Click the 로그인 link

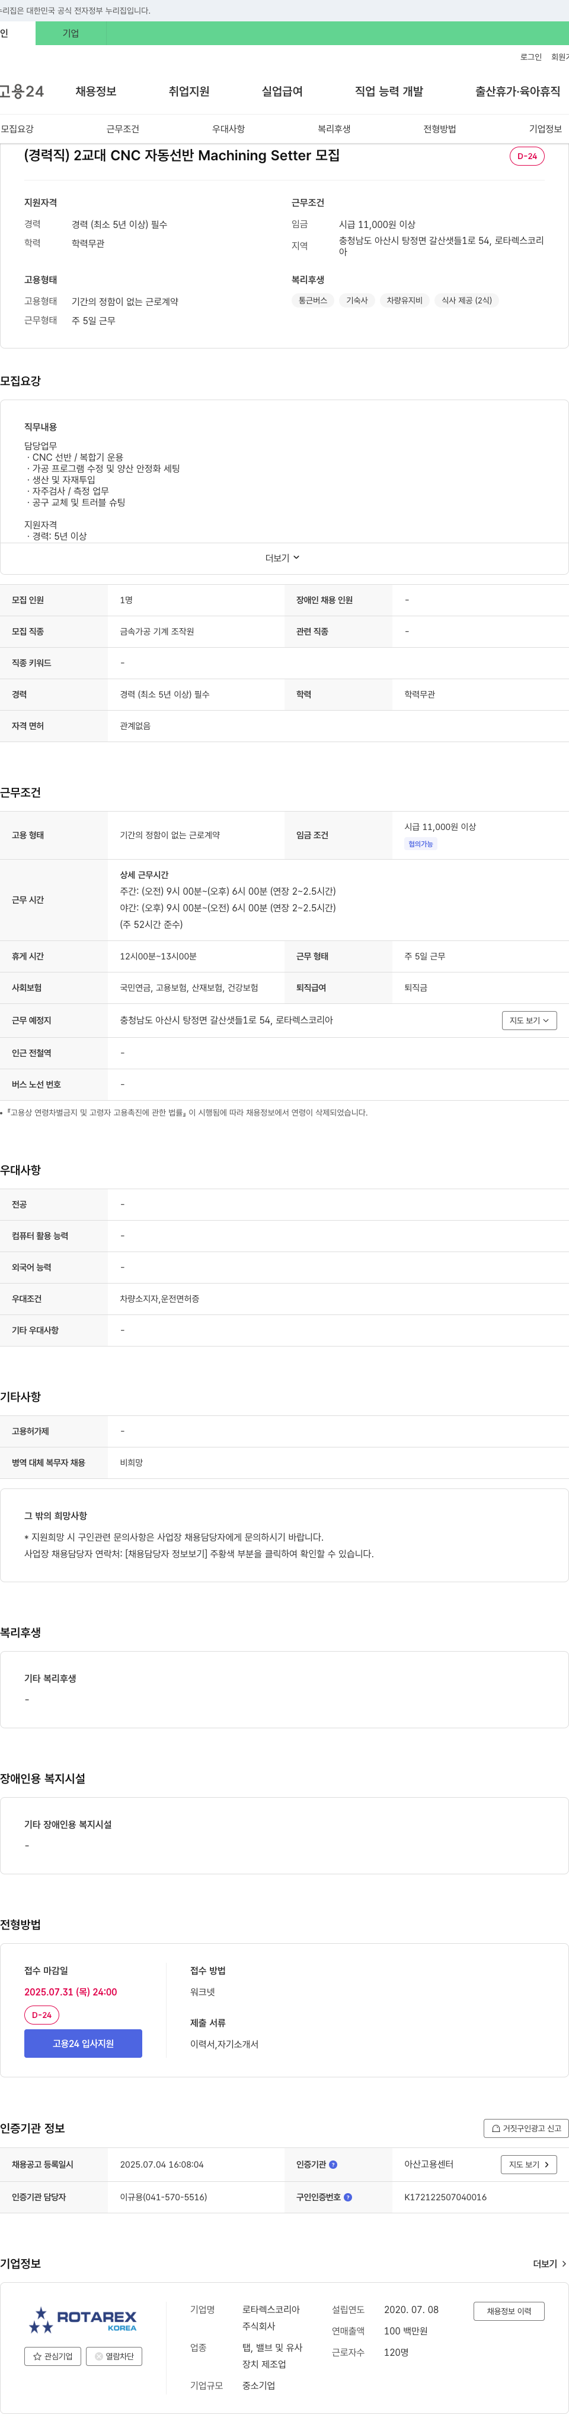click(x=530, y=57)
